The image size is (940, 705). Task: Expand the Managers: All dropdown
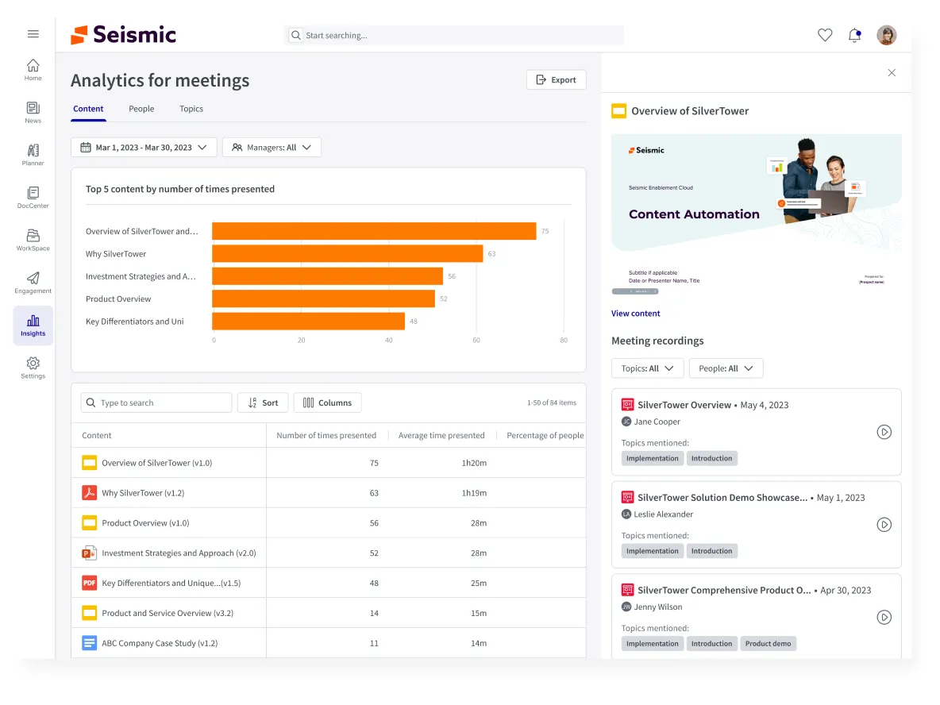(x=272, y=148)
